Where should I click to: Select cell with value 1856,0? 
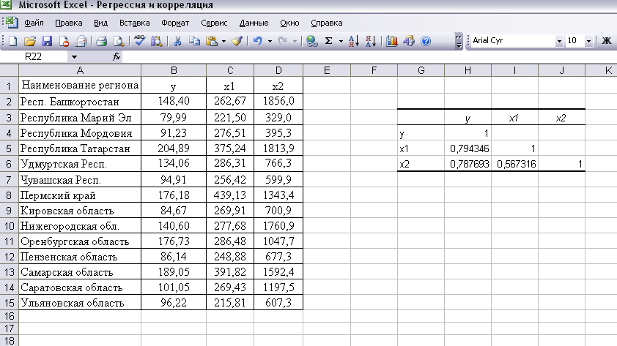(x=278, y=102)
